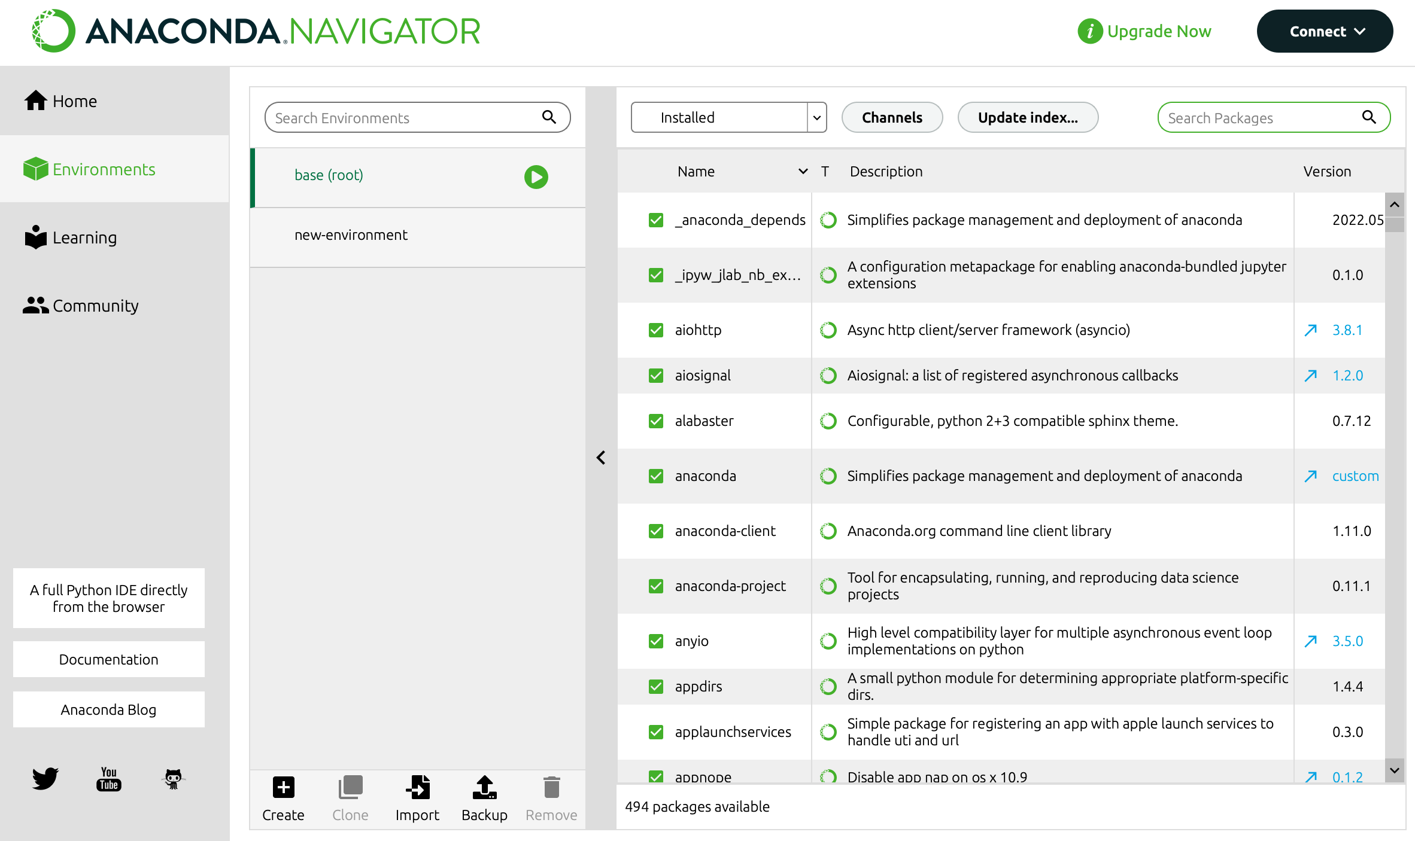Open the Community tab

tap(114, 306)
